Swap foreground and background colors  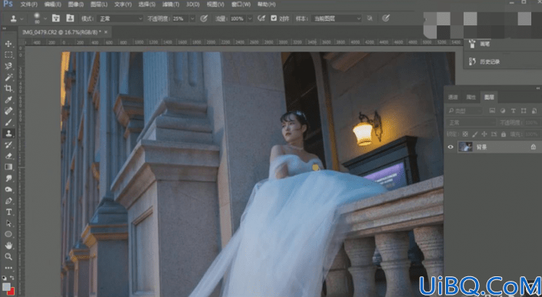pyautogui.click(x=12, y=278)
